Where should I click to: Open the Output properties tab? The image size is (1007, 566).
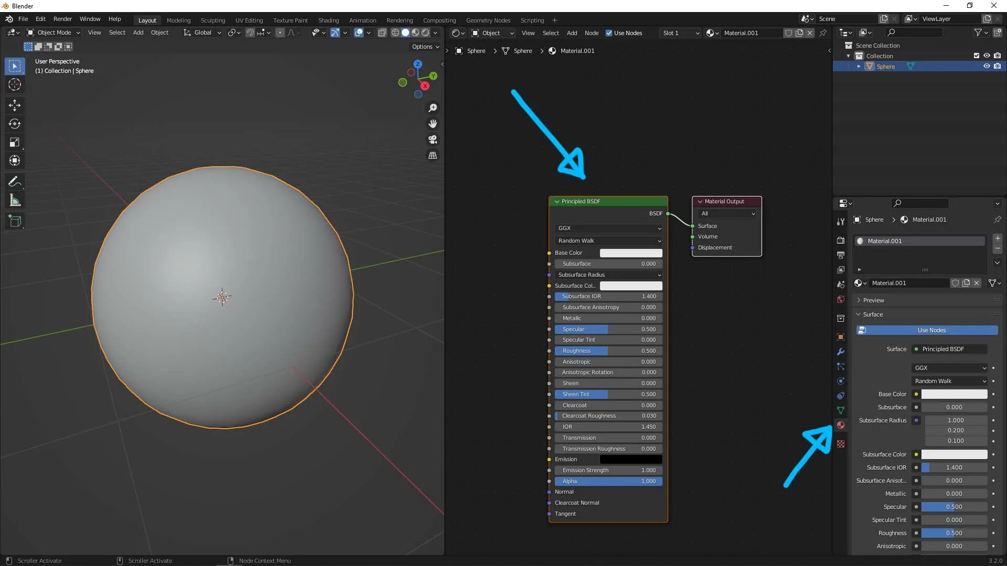click(x=841, y=255)
